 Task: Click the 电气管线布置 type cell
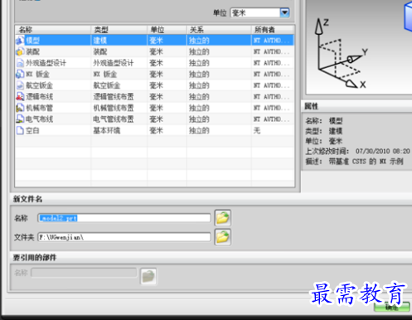[x=114, y=119]
